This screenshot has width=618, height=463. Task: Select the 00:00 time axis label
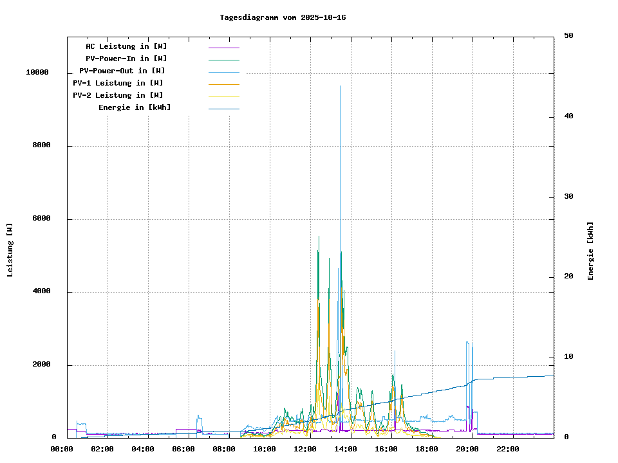pyautogui.click(x=62, y=449)
